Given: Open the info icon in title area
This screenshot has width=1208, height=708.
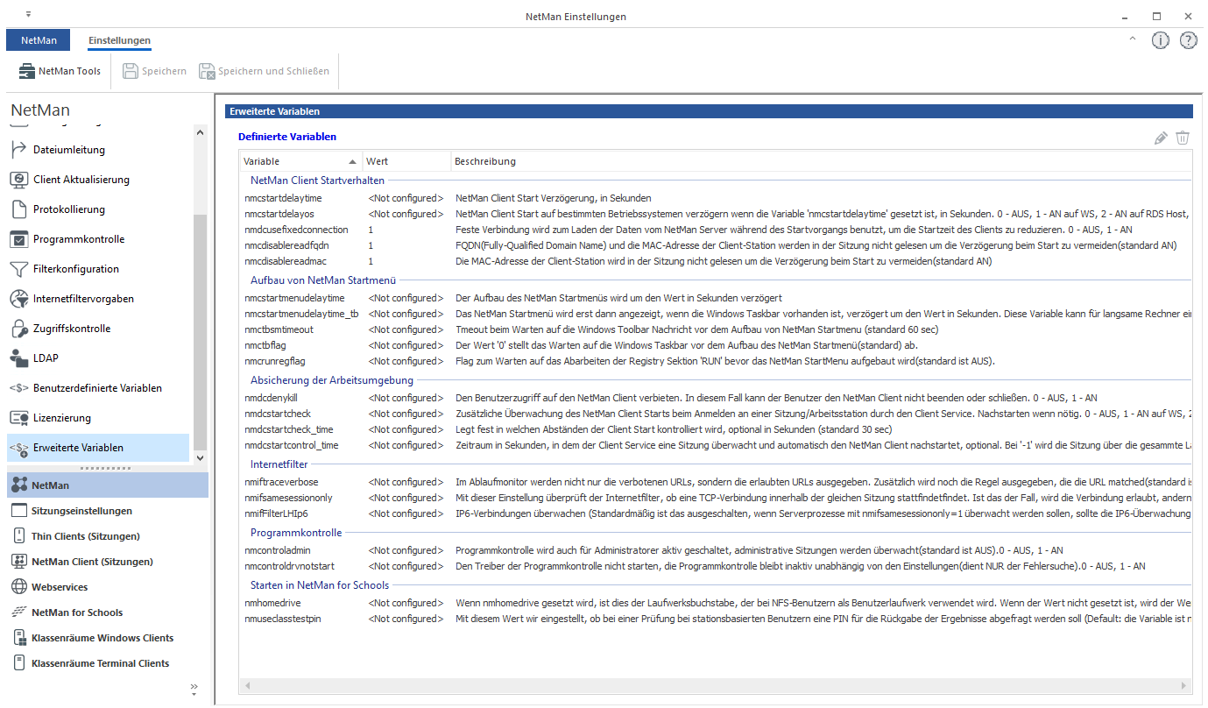Looking at the screenshot, I should click(1161, 40).
